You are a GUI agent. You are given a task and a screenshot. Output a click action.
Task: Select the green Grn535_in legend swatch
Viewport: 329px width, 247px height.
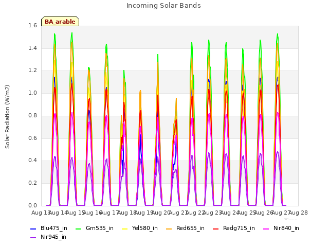pyautogui.click(x=78, y=229)
